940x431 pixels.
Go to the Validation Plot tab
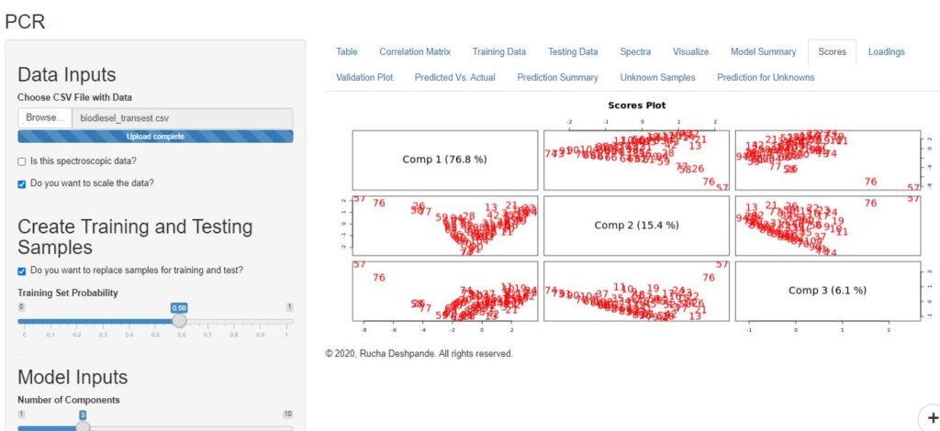[x=364, y=78]
